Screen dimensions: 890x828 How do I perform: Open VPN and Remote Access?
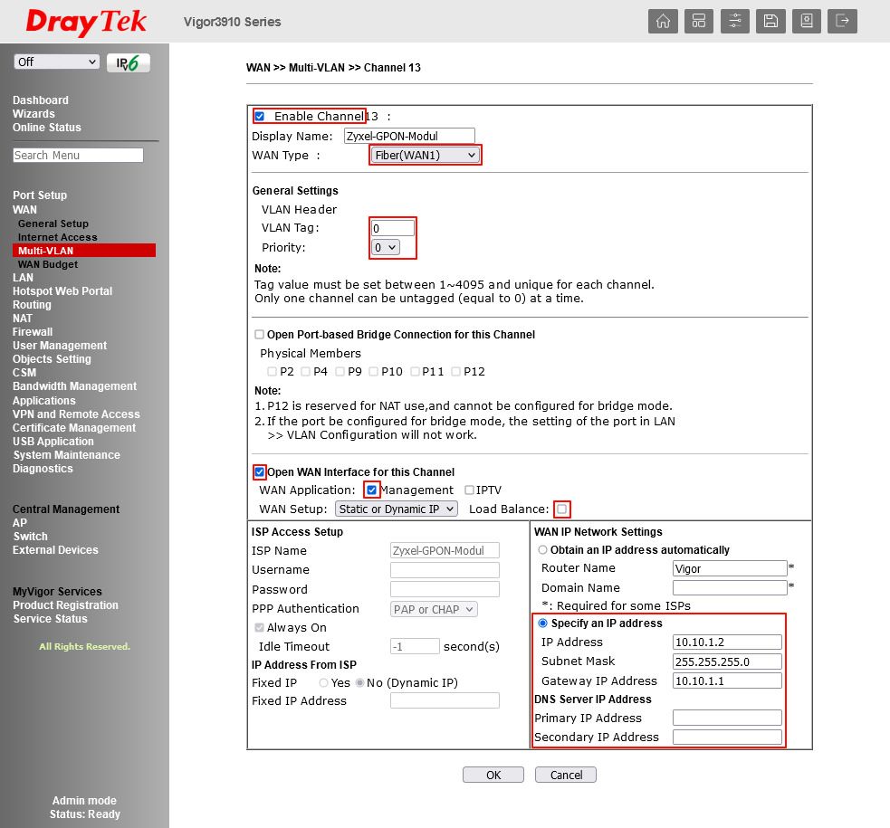click(x=76, y=414)
